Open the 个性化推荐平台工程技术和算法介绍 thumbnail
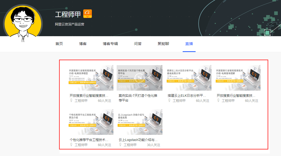The image size is (281, 156). pos(91,122)
